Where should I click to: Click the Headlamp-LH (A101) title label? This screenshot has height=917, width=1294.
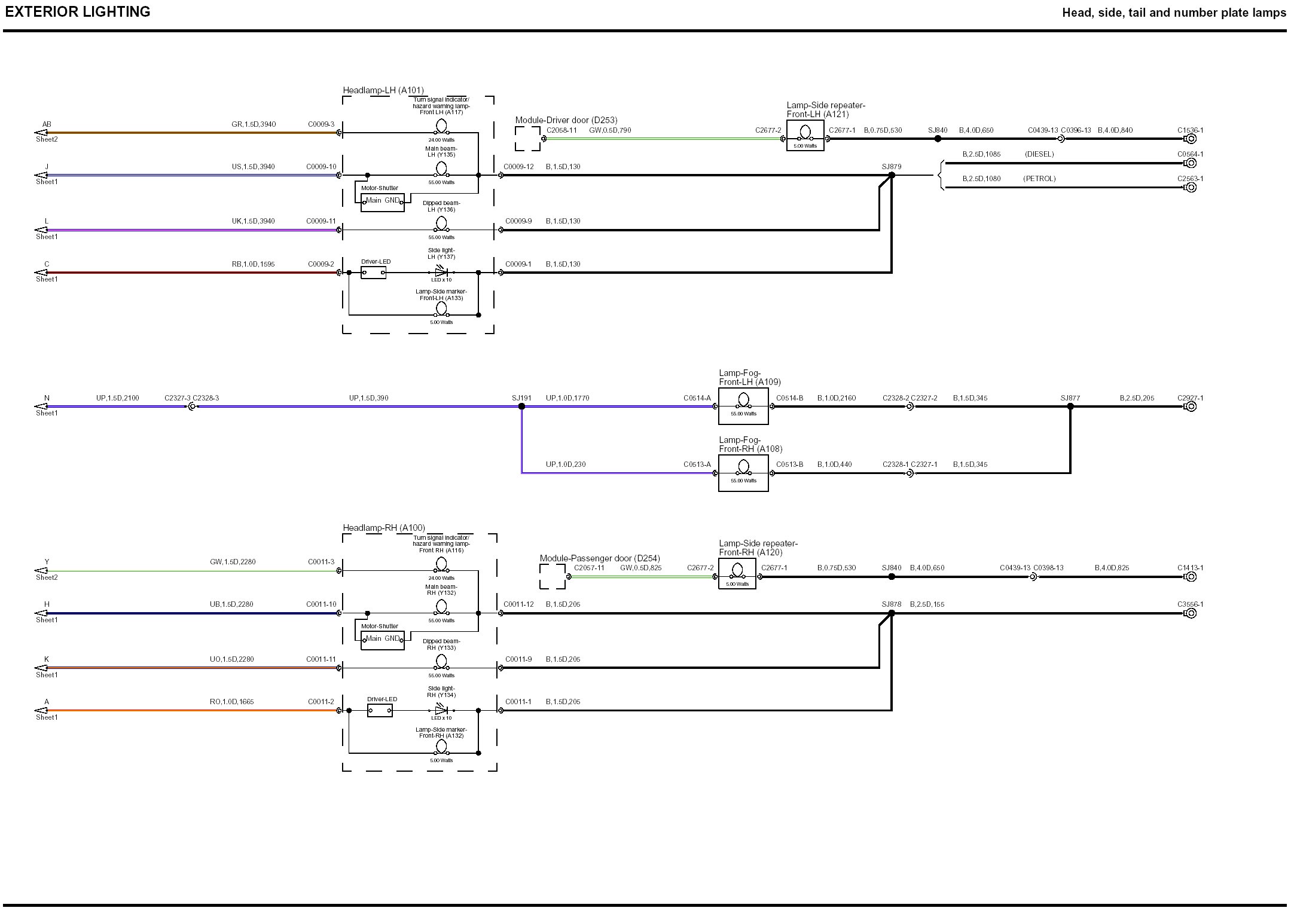[383, 90]
